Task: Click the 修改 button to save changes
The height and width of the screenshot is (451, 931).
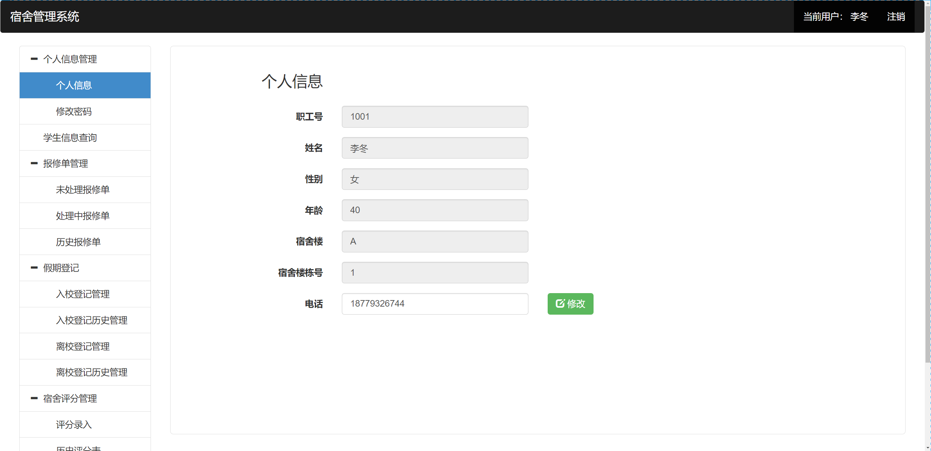Action: (570, 304)
